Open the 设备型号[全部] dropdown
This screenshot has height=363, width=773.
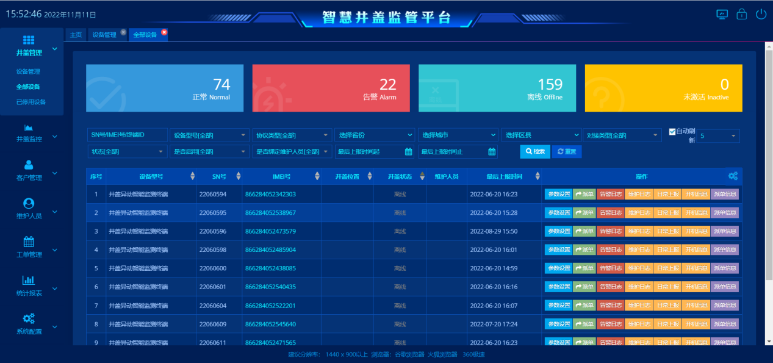coord(209,135)
